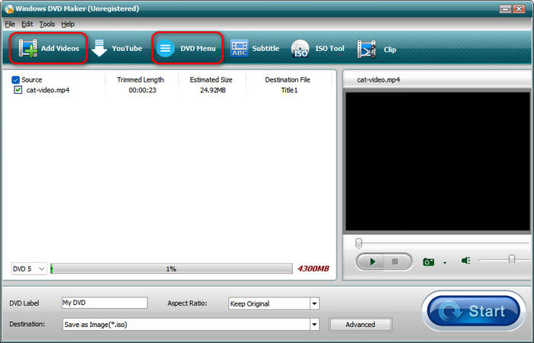Viewport: 534px width, 343px height.
Task: Open the YouTube download tool
Action: [x=117, y=48]
